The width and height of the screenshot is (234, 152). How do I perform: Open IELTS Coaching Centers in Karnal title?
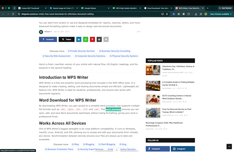tap(177, 97)
